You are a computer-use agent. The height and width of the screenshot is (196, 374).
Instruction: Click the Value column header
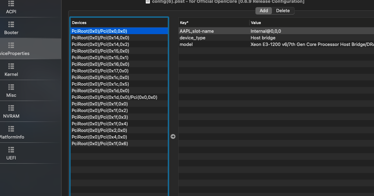tap(311, 23)
